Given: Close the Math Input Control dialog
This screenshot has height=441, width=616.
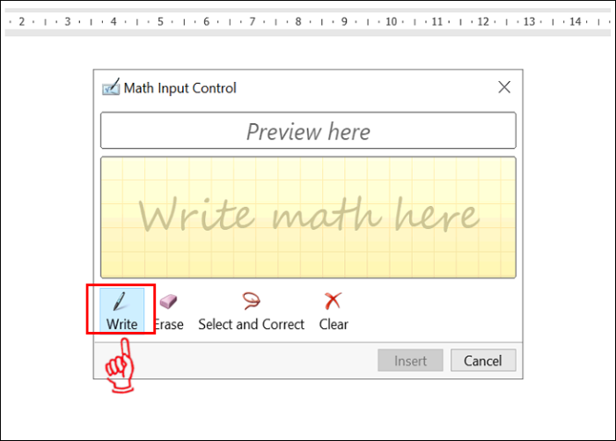Looking at the screenshot, I should tap(504, 87).
